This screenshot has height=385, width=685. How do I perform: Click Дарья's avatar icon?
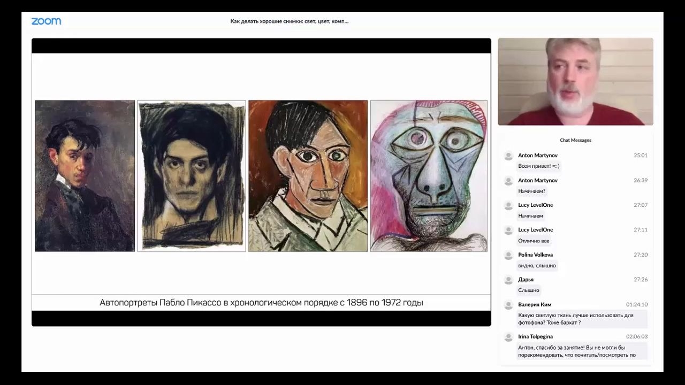(x=508, y=280)
